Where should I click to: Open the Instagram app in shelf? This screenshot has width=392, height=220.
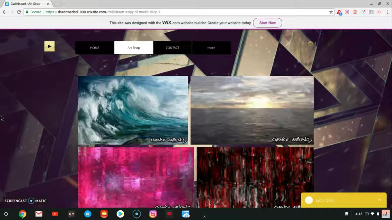click(x=153, y=214)
